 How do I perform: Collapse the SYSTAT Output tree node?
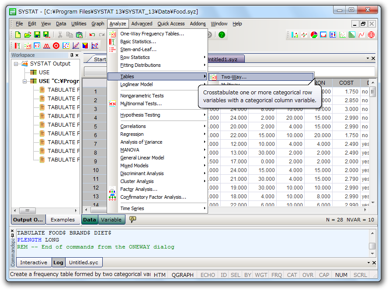click(x=16, y=64)
